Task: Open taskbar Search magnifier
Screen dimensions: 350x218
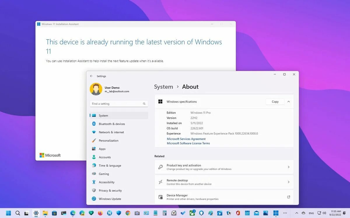Action: click(18, 213)
